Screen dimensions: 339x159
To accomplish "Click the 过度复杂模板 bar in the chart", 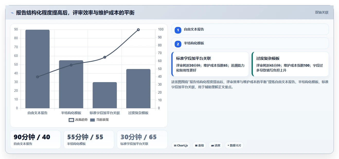I will [x=138, y=88].
